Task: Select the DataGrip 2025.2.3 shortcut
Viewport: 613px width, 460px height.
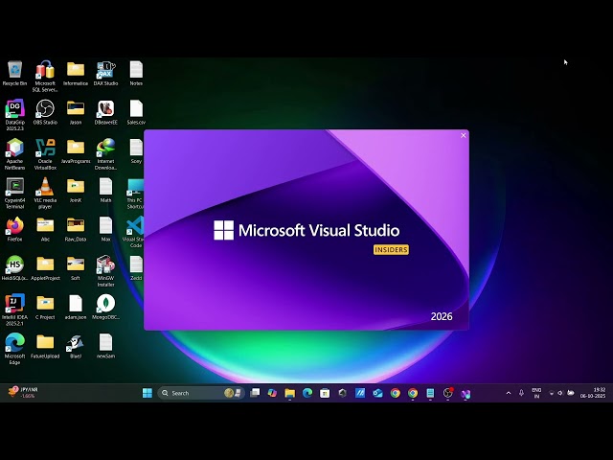Action: 15,115
